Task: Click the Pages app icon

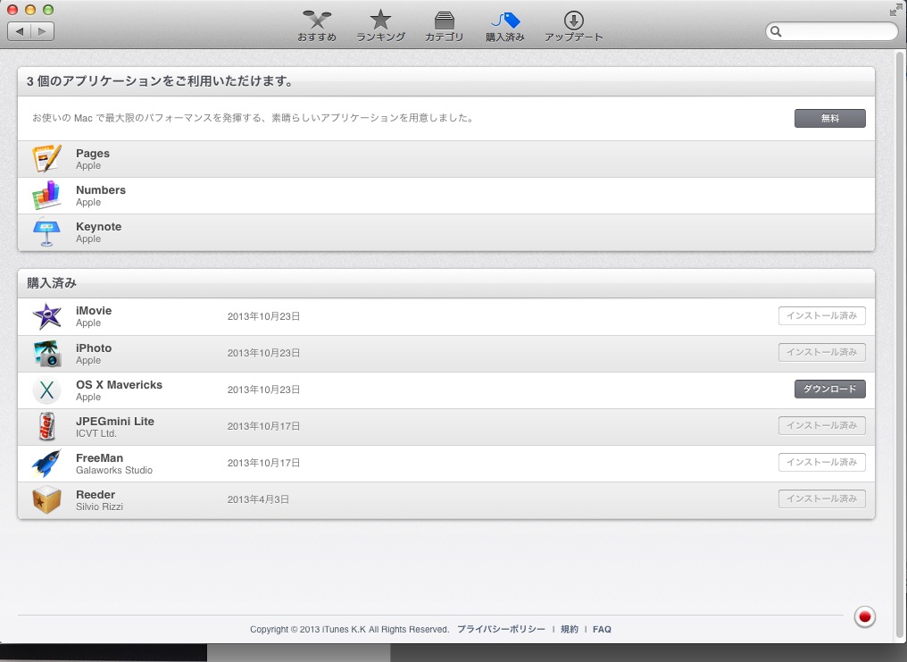Action: click(x=46, y=158)
